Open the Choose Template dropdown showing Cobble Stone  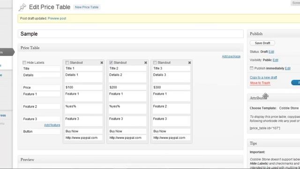point(289,108)
